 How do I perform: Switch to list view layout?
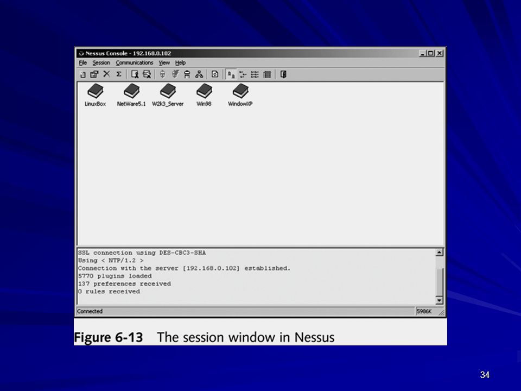point(255,74)
